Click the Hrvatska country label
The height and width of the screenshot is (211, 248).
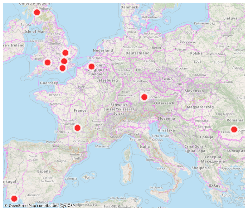click(166, 130)
